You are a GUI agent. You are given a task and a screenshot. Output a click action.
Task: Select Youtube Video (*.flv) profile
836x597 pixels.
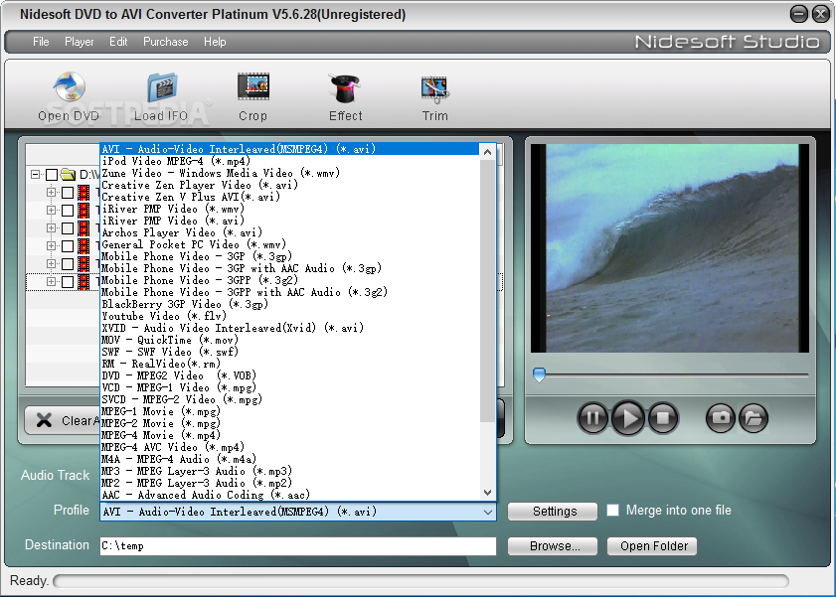click(290, 316)
